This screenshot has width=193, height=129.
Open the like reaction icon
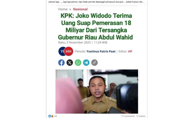50,116
